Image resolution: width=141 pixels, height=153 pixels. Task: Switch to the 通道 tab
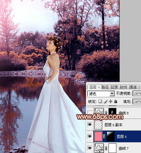tap(133, 87)
